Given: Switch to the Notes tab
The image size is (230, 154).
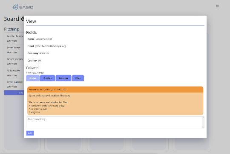Looking at the screenshot, I should 33,78.
